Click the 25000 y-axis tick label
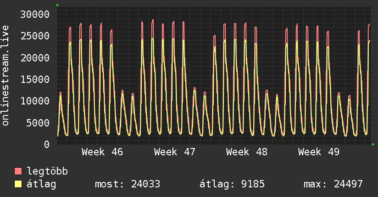The width and height of the screenshot is (378, 197). click(x=35, y=36)
